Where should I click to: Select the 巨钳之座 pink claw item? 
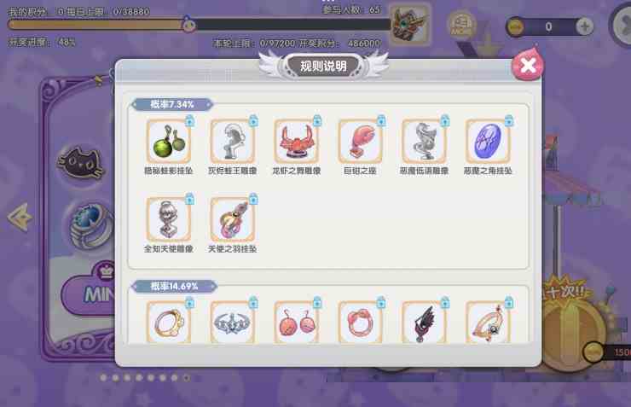[x=360, y=142]
